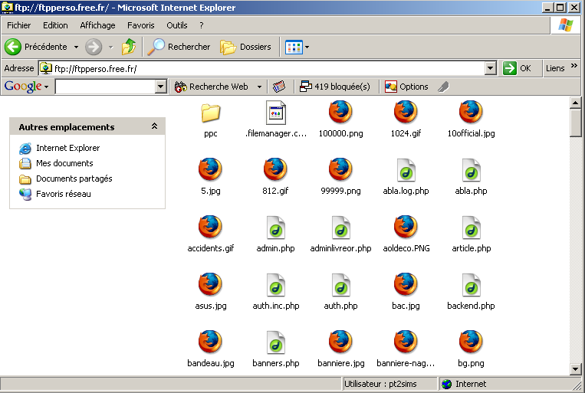Collapse the Autres emplacements panel

point(154,126)
